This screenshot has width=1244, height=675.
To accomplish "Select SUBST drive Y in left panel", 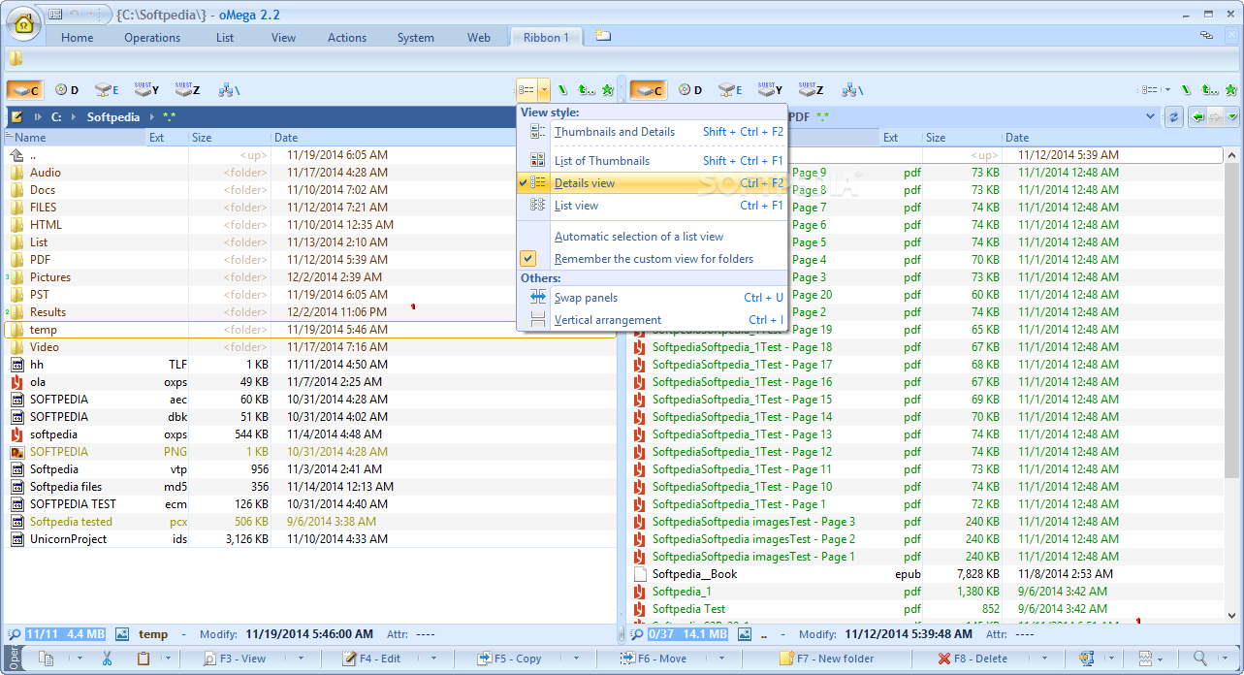I will (147, 90).
